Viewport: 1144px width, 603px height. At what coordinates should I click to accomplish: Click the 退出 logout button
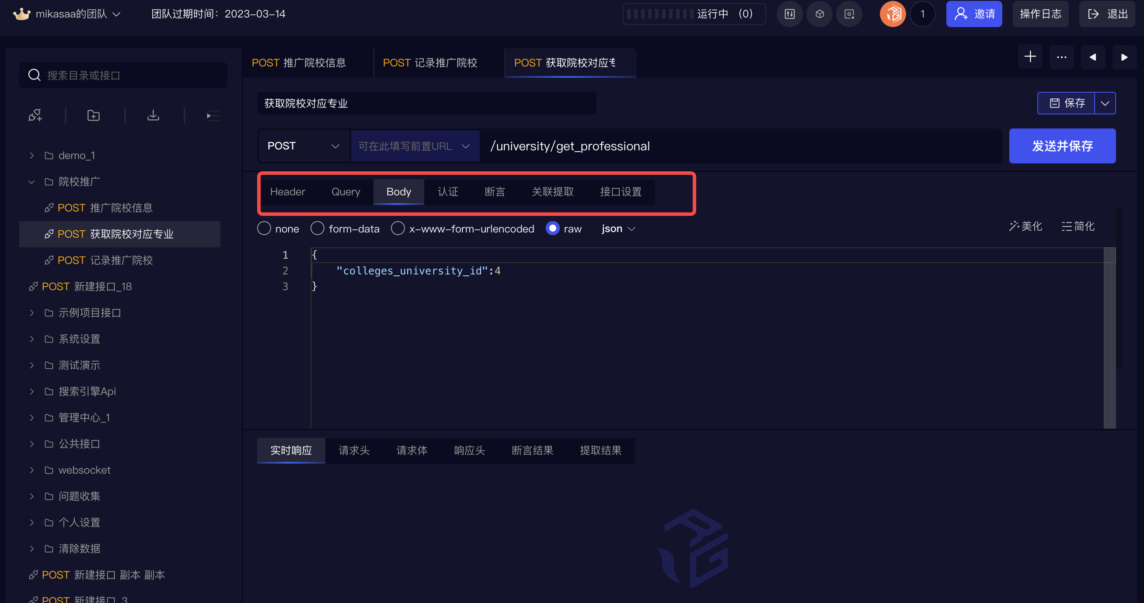point(1107,14)
